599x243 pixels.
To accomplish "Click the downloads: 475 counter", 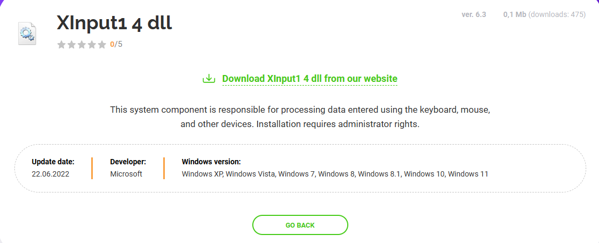I will (557, 15).
